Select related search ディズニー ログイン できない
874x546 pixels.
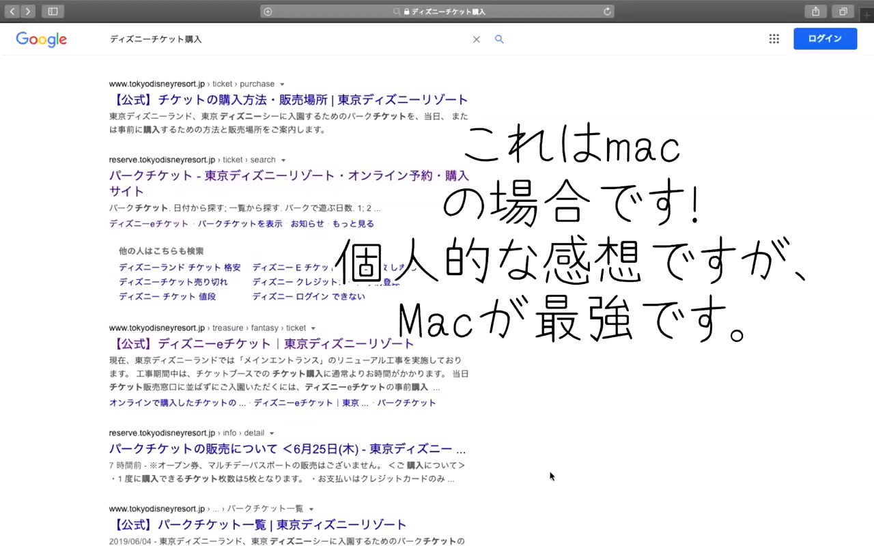point(309,296)
